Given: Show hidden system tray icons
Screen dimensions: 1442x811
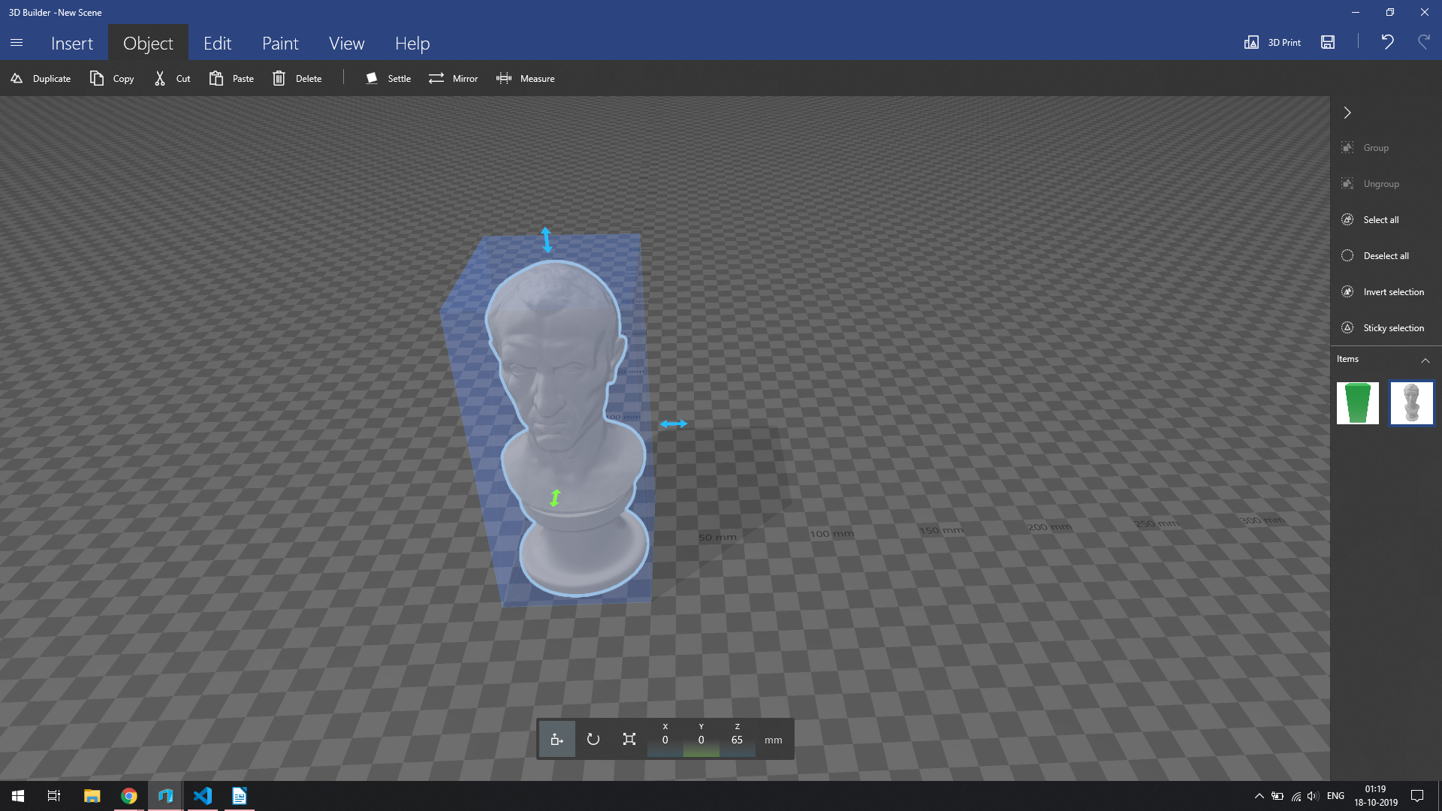Looking at the screenshot, I should pos(1259,796).
